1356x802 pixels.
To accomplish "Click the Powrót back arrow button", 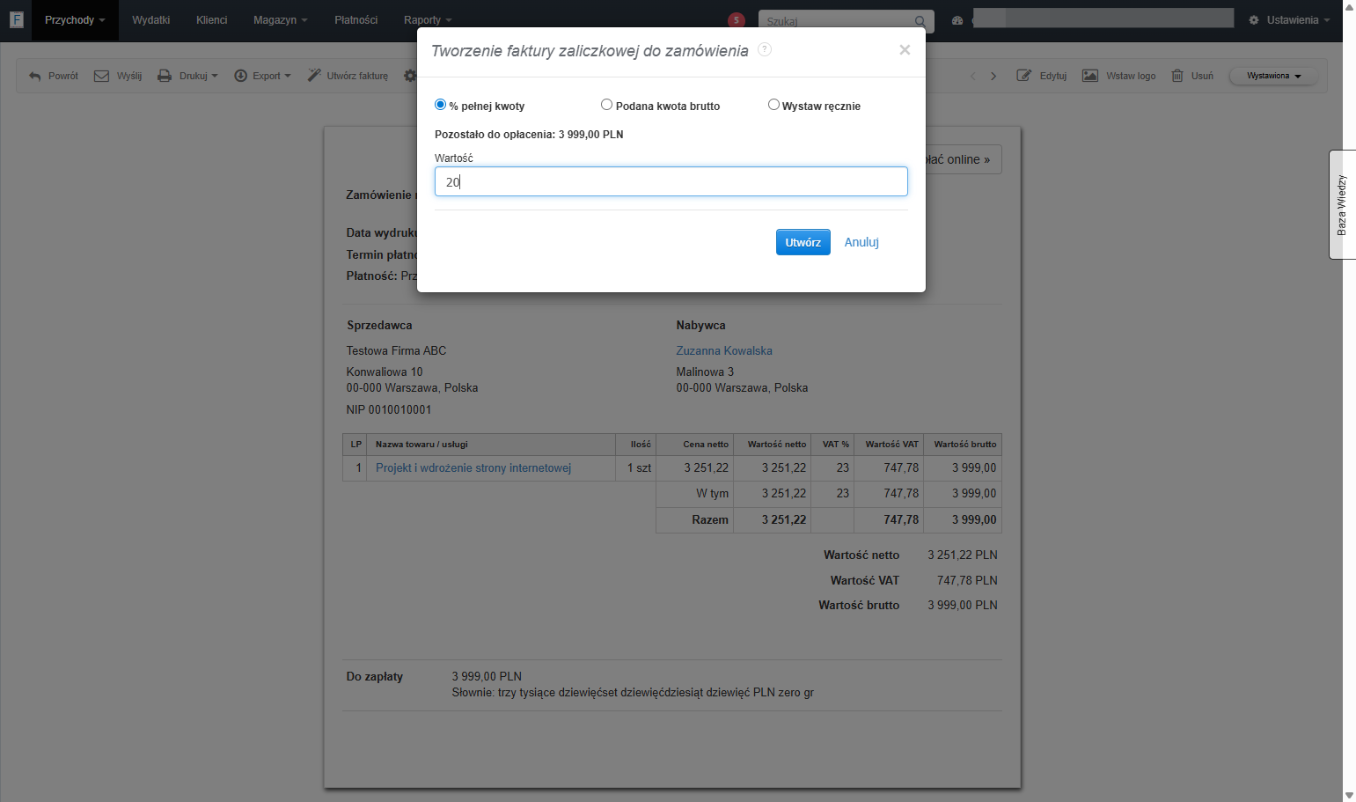I will point(54,76).
